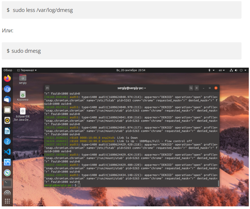Open LibreOffice Writer from the dock
Image resolution: width=250 pixels, height=209 pixels.
click(x=7, y=131)
